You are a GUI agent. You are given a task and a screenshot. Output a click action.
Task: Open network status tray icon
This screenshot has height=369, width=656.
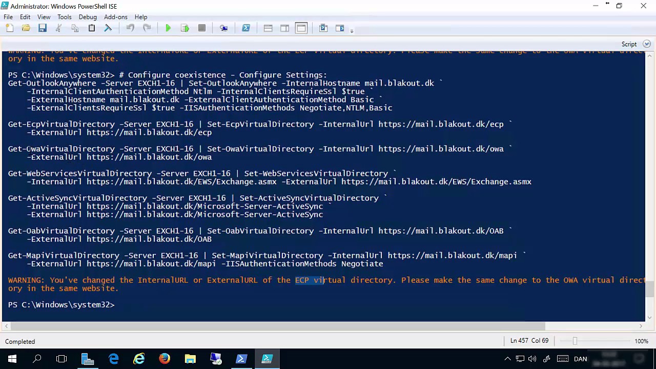(x=520, y=359)
